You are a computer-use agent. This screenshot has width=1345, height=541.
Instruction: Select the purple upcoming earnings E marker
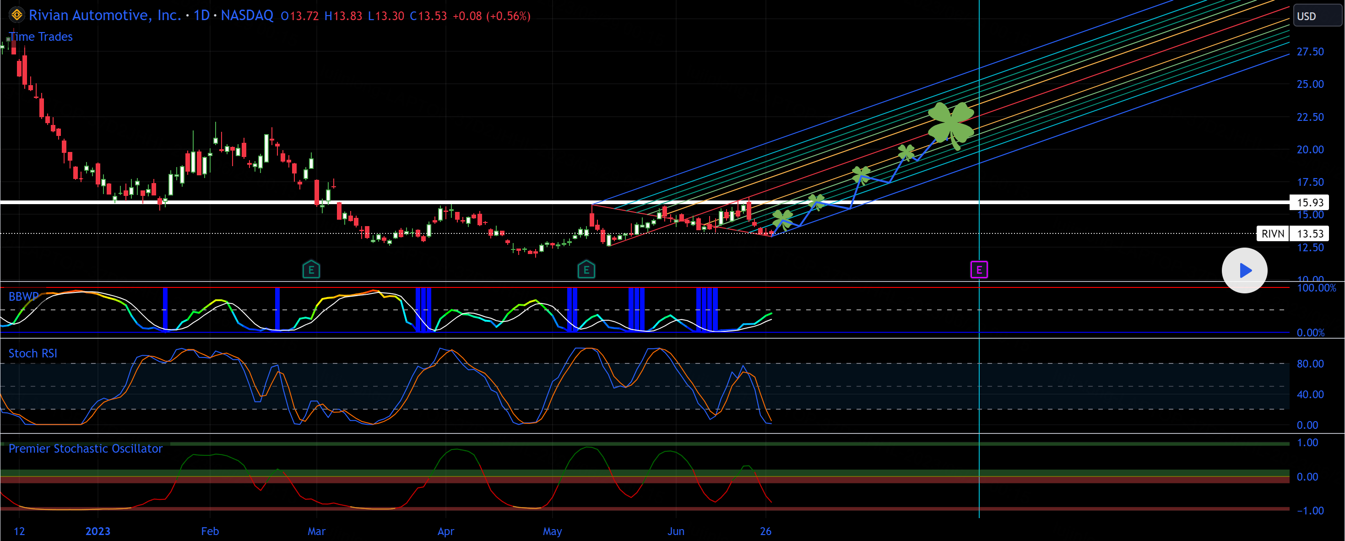[979, 270]
